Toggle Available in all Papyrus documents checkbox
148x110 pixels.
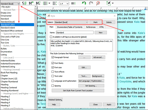pos(51,37)
